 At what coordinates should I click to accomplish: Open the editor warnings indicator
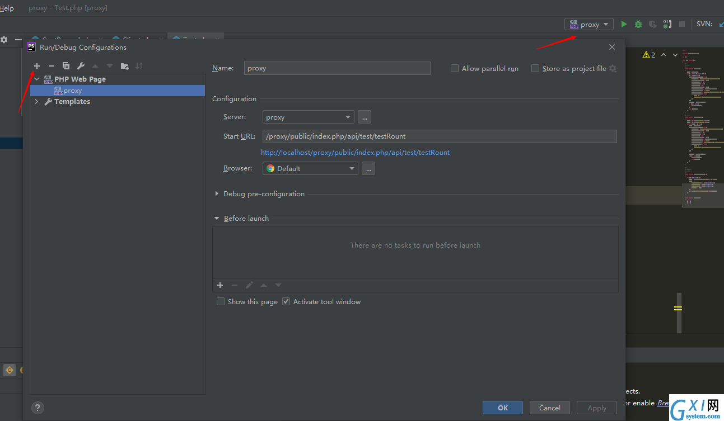(649, 55)
